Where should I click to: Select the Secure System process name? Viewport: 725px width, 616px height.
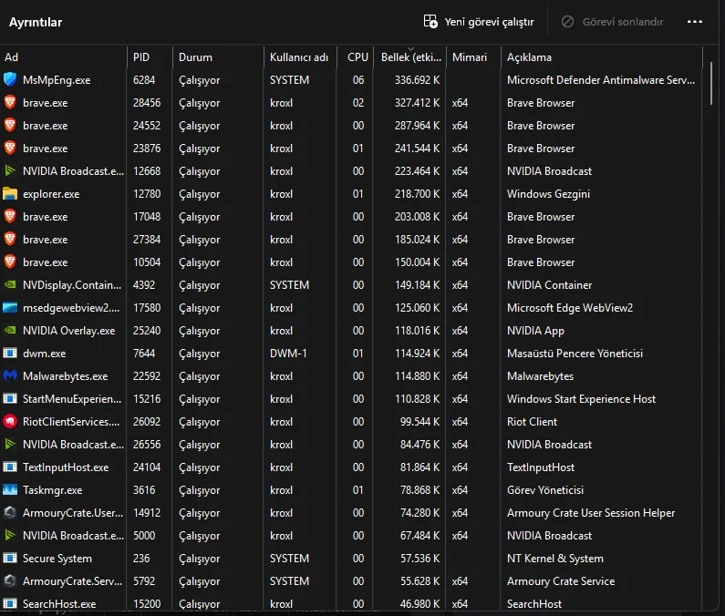(x=57, y=559)
